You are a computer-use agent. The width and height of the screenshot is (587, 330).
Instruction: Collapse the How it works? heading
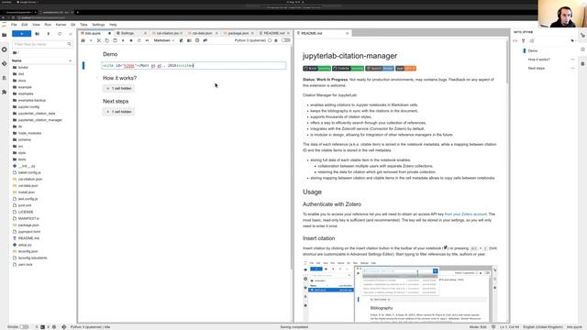click(x=97, y=78)
